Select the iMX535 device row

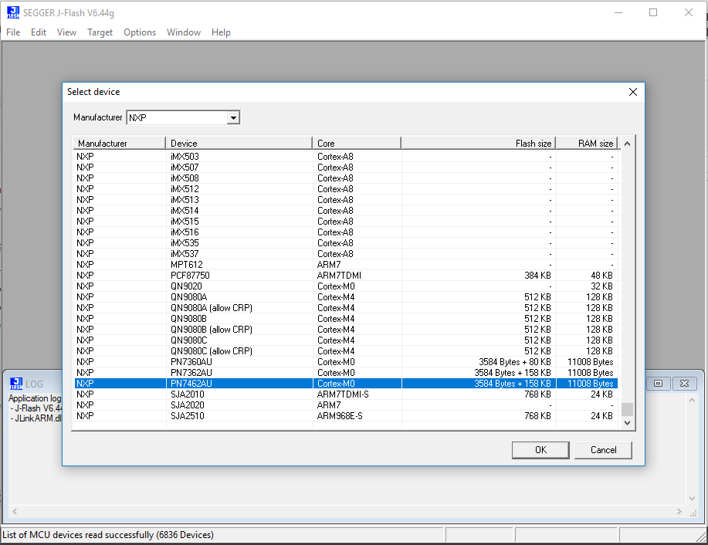(346, 243)
